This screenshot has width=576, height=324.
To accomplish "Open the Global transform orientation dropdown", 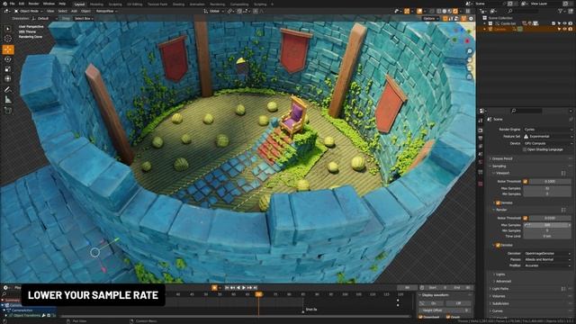I will click(x=213, y=11).
